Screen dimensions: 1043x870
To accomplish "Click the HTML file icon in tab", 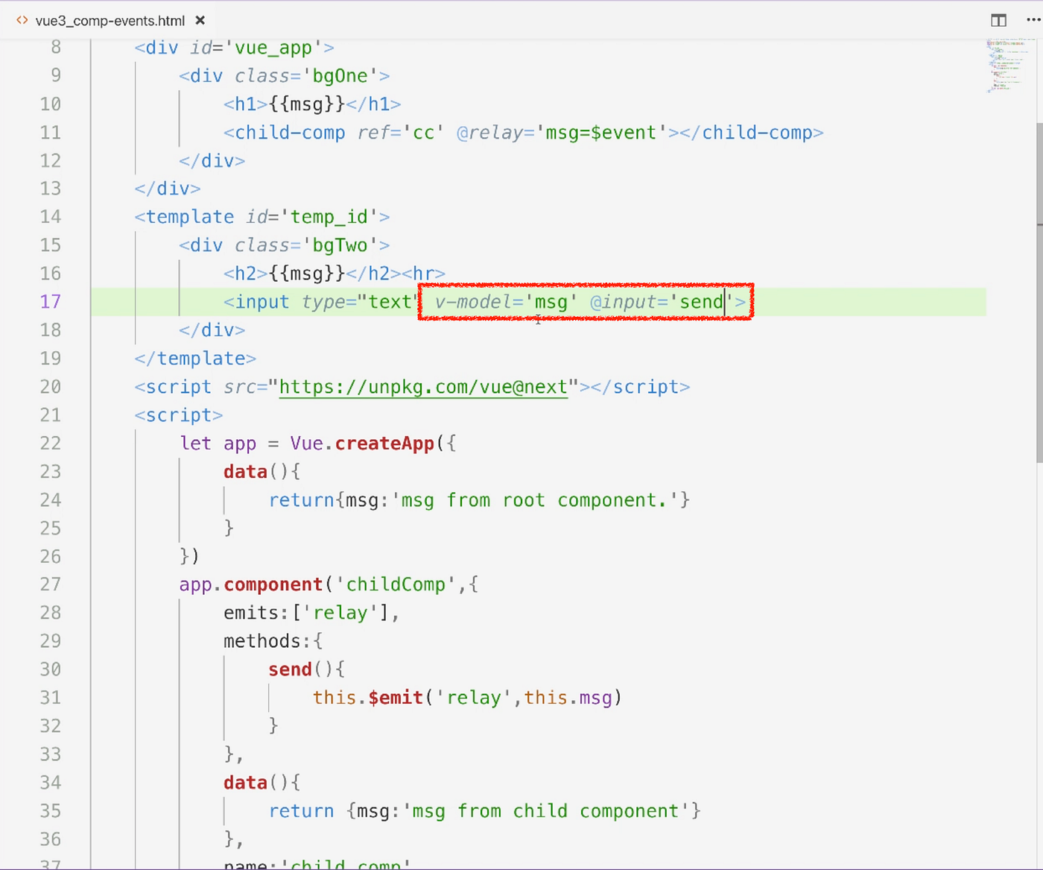I will pyautogui.click(x=22, y=21).
